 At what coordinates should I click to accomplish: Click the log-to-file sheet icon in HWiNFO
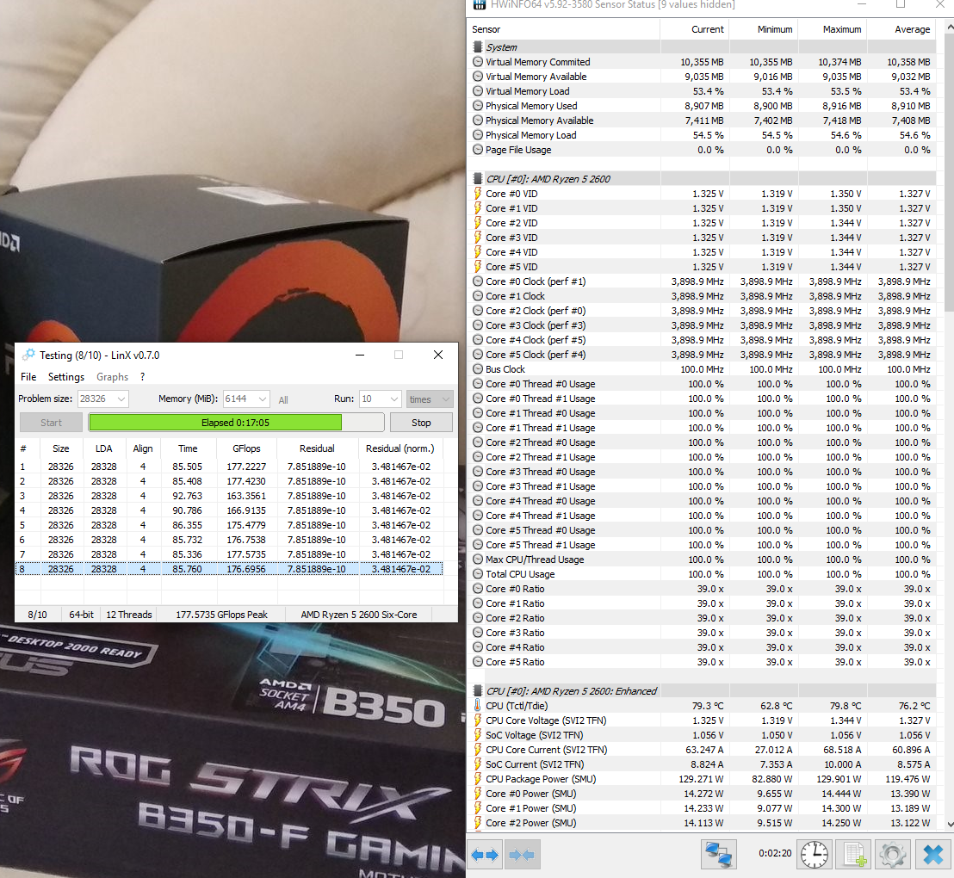coord(853,854)
